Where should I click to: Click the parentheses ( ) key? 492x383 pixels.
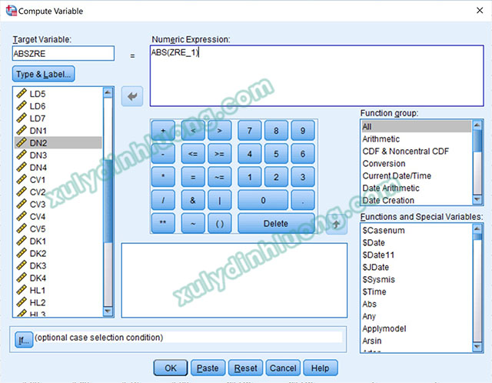(220, 223)
